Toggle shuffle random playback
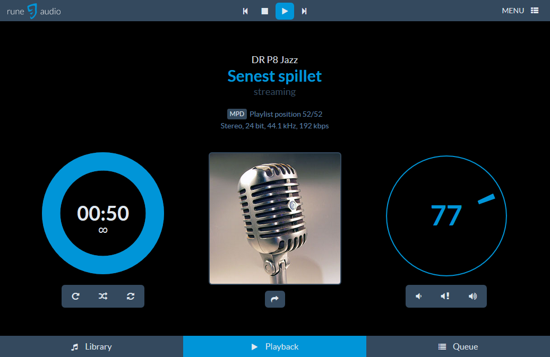This screenshot has width=550, height=357. point(103,297)
